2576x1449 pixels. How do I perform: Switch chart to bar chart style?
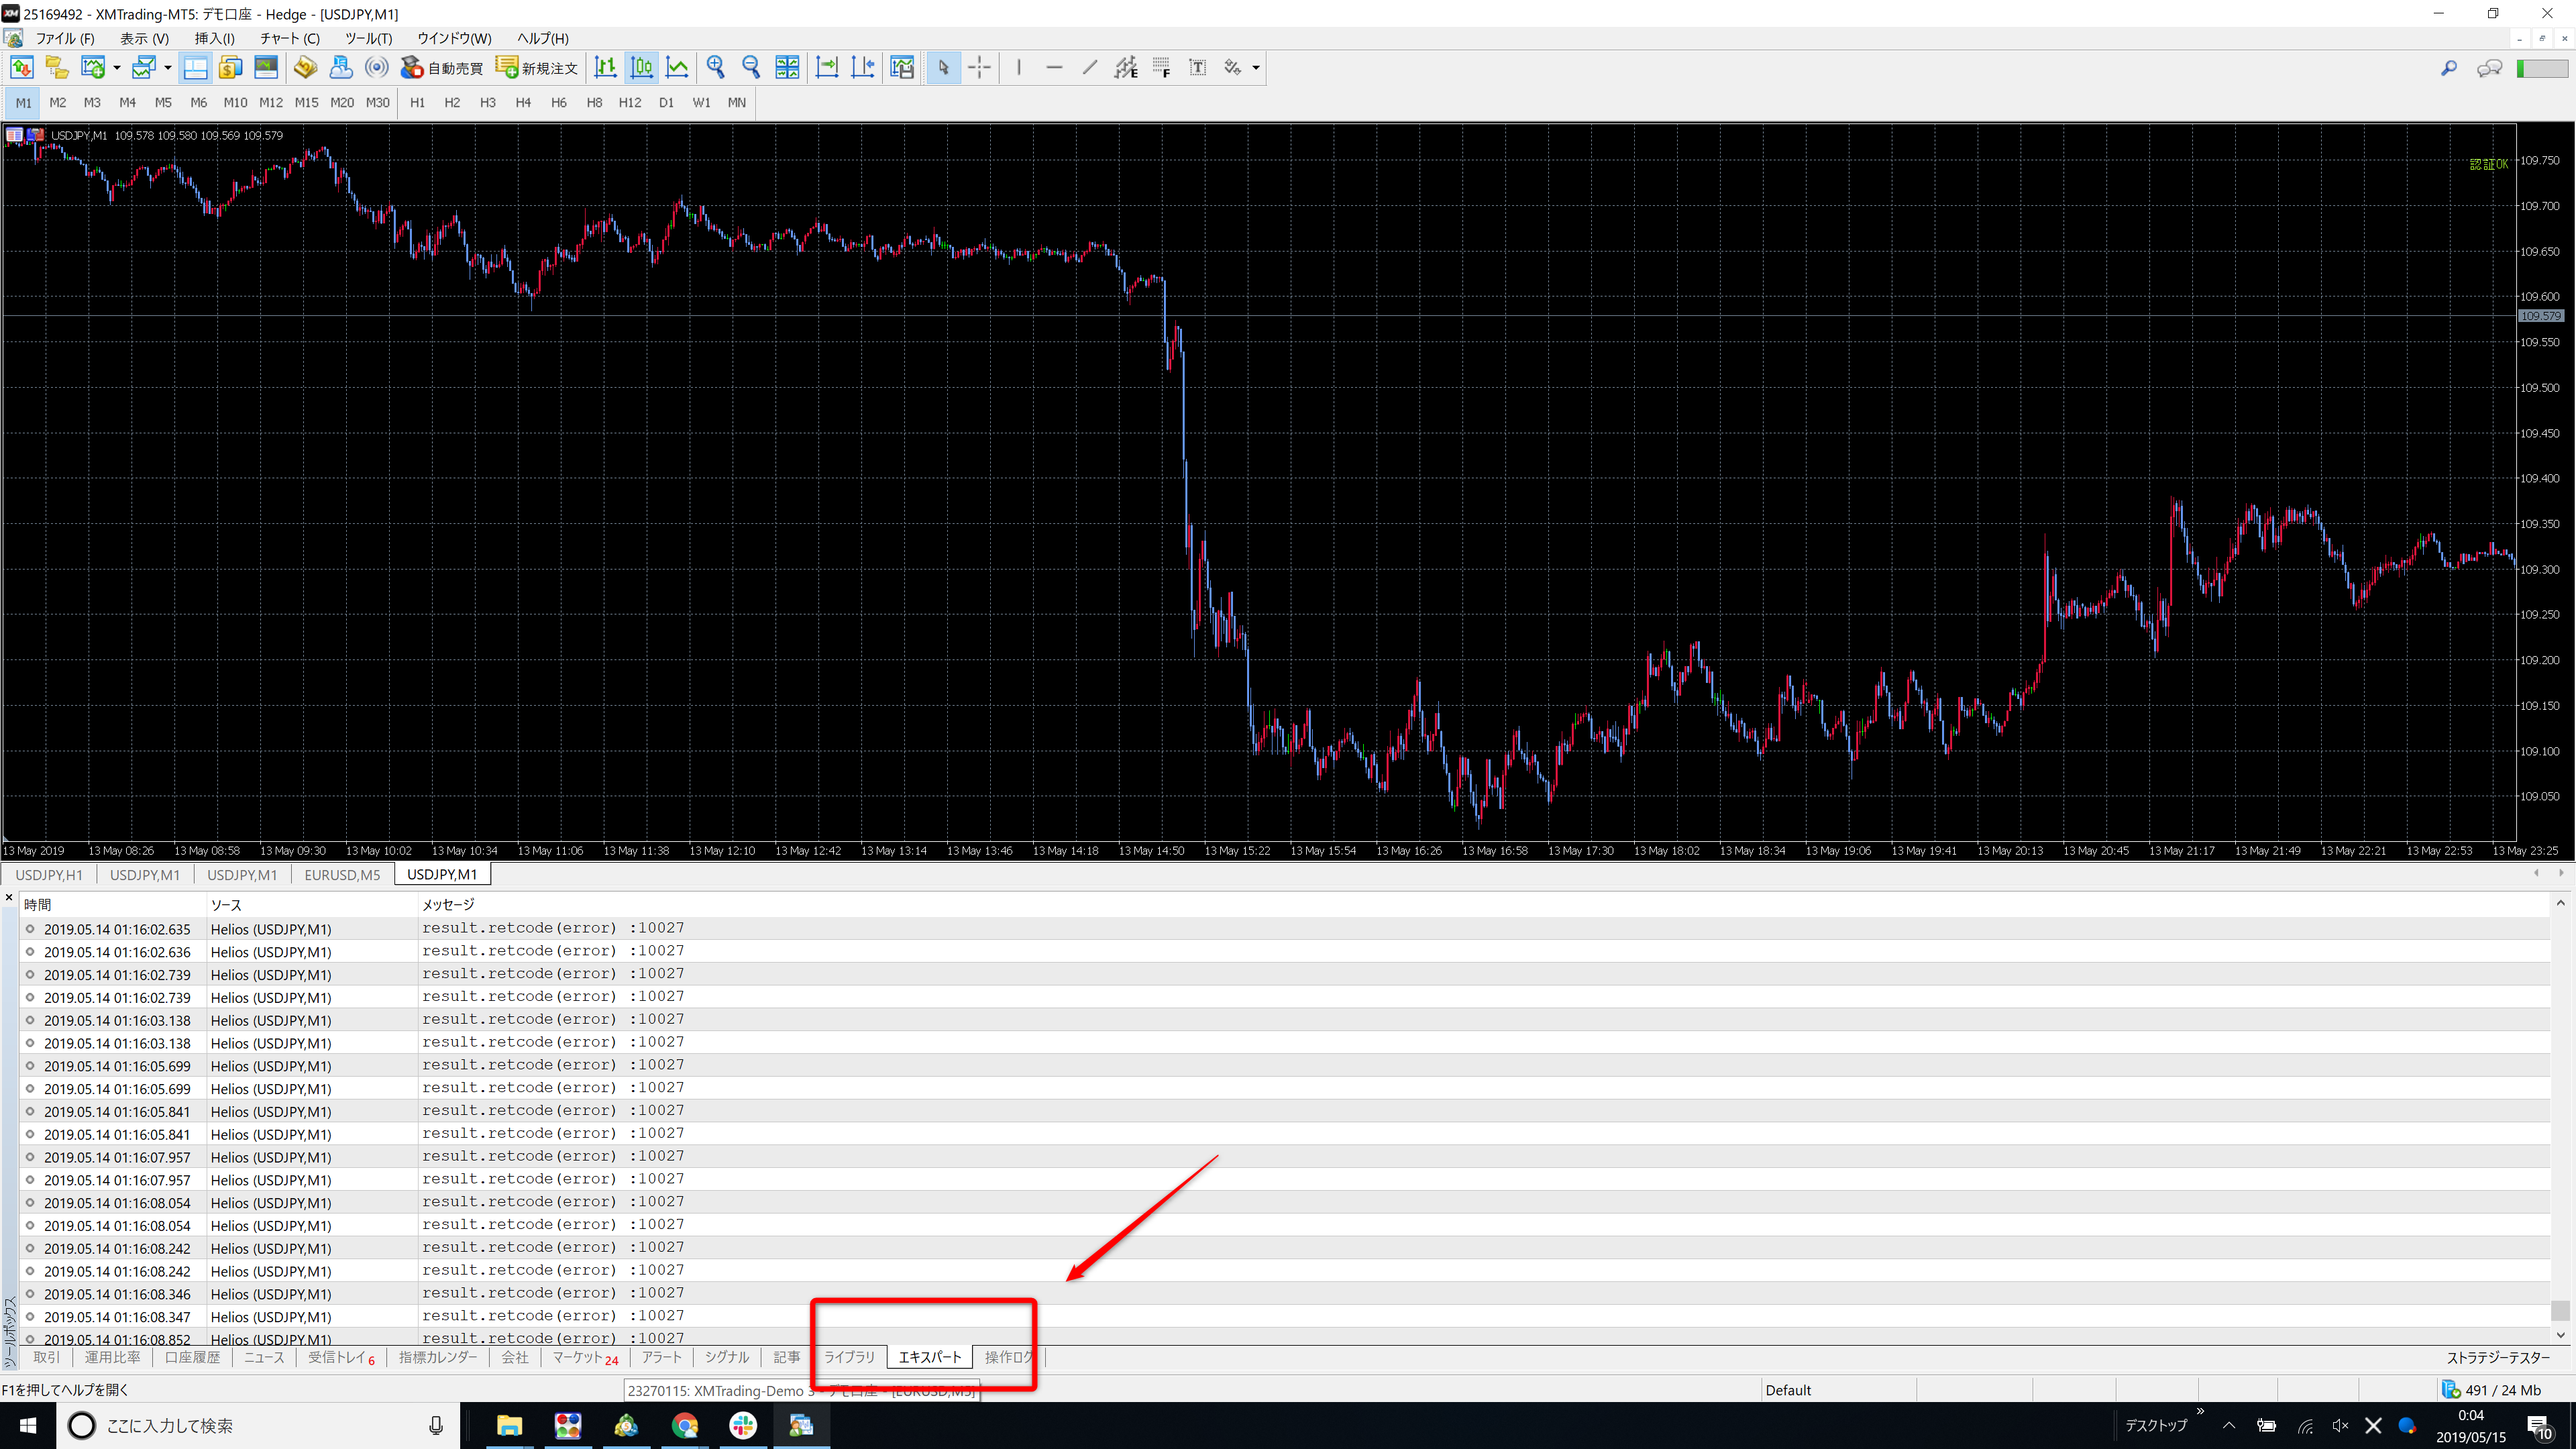[605, 67]
